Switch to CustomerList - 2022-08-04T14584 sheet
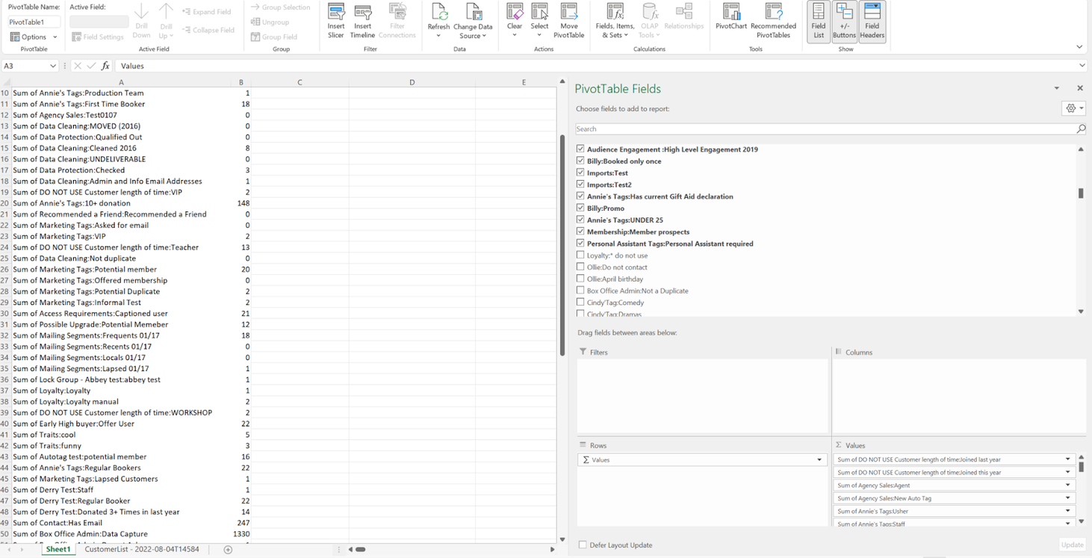 pyautogui.click(x=142, y=550)
